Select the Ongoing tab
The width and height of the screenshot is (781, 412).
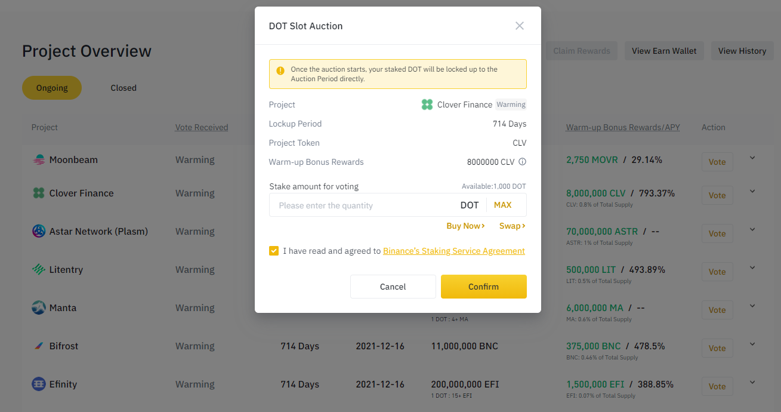[52, 88]
